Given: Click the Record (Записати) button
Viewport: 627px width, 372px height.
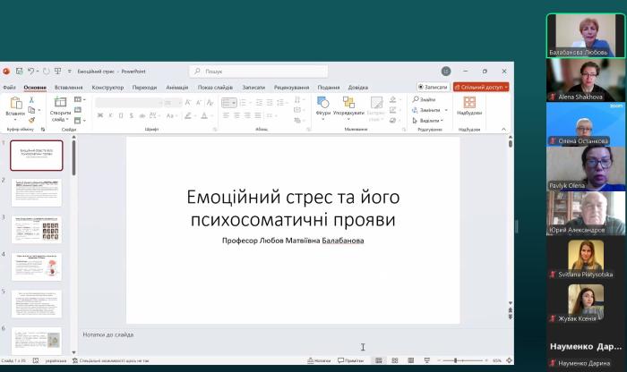Looking at the screenshot, I should point(433,87).
